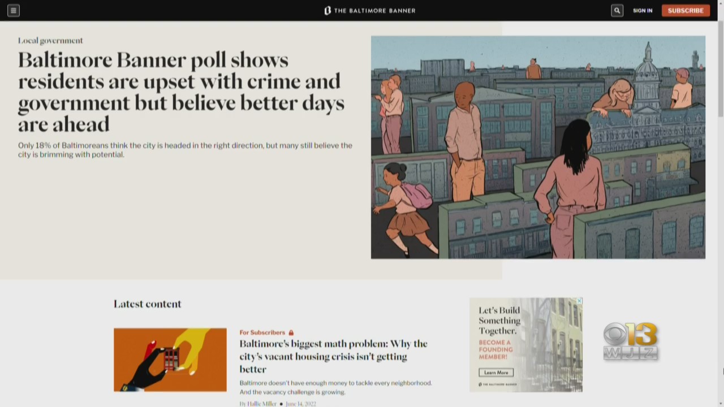Open author Hallie Miller's page

click(262, 404)
